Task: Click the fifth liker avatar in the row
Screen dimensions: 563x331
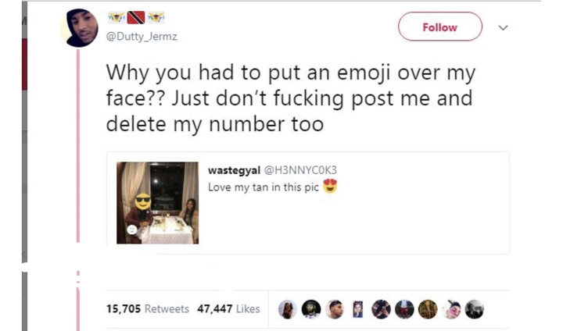Action: click(381, 309)
